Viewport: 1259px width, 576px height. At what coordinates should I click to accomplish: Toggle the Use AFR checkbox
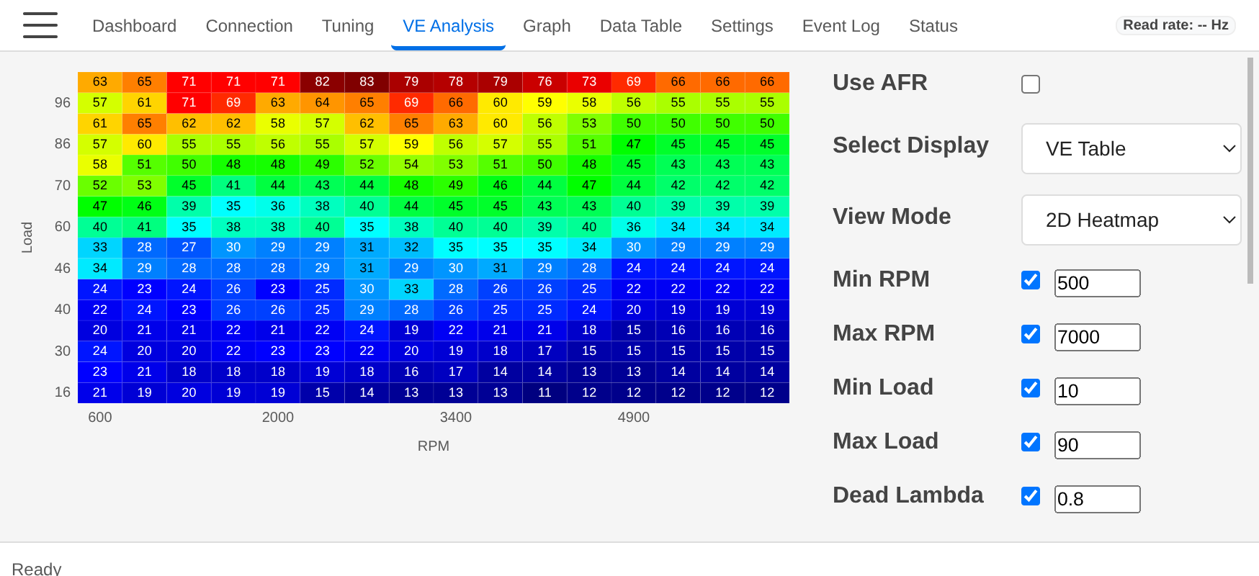point(1031,84)
